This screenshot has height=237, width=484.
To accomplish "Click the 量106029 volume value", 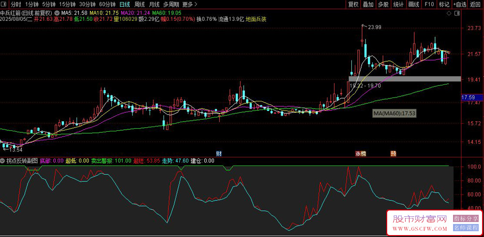I will 125,19.
